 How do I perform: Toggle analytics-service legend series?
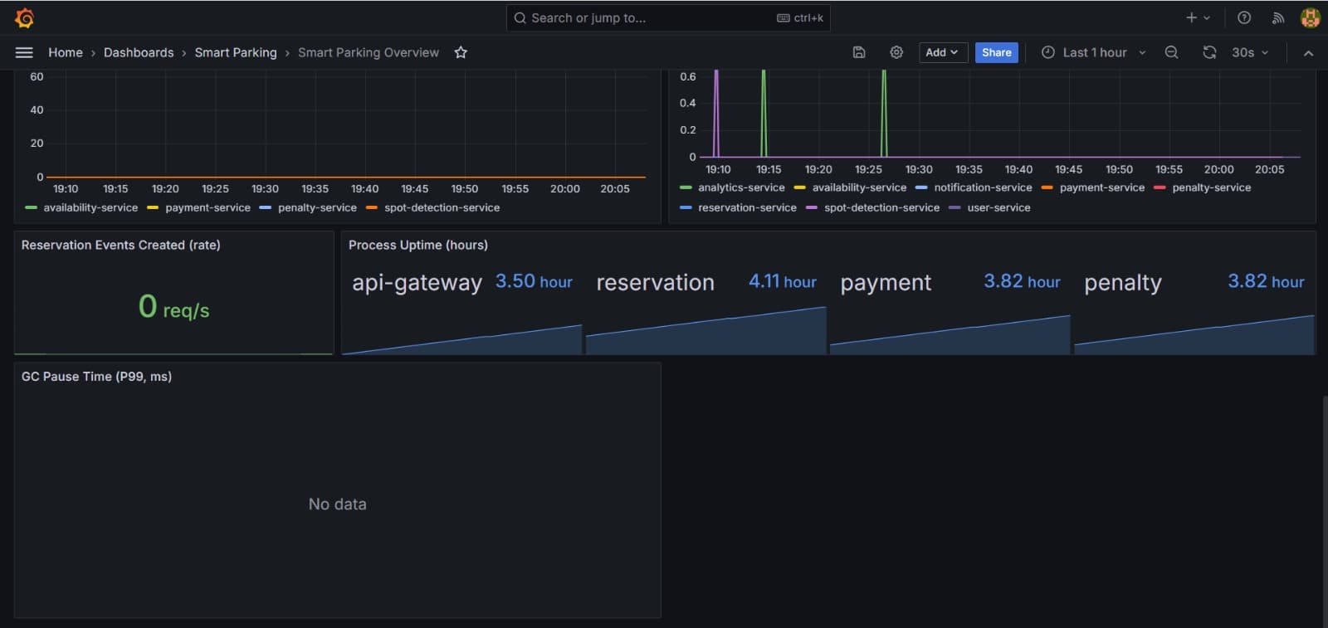(x=740, y=187)
